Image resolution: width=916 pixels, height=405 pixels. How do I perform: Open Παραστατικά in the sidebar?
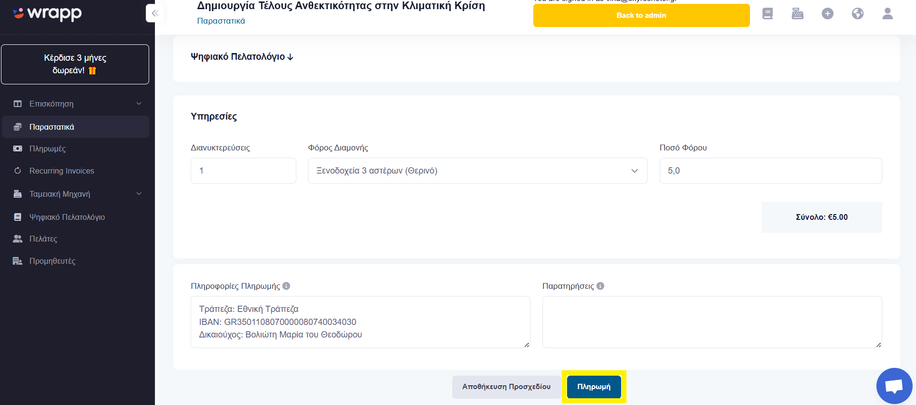[75, 127]
